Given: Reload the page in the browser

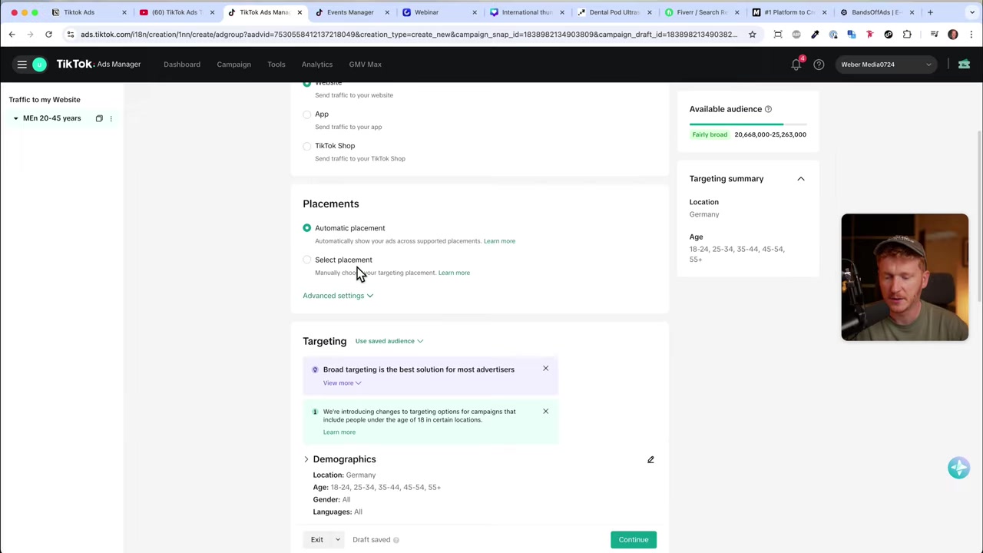Looking at the screenshot, I should 48,34.
